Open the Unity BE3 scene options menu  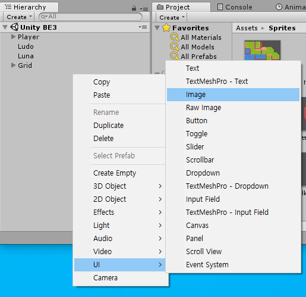[x=143, y=27]
